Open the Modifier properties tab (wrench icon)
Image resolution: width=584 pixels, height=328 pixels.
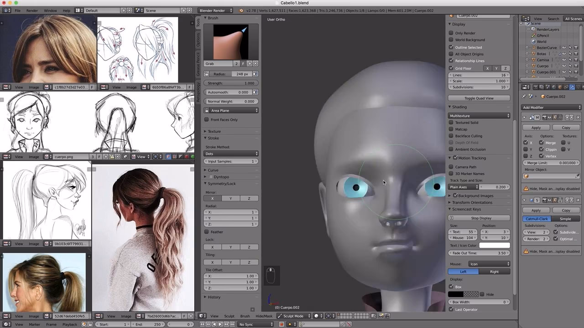point(573,87)
